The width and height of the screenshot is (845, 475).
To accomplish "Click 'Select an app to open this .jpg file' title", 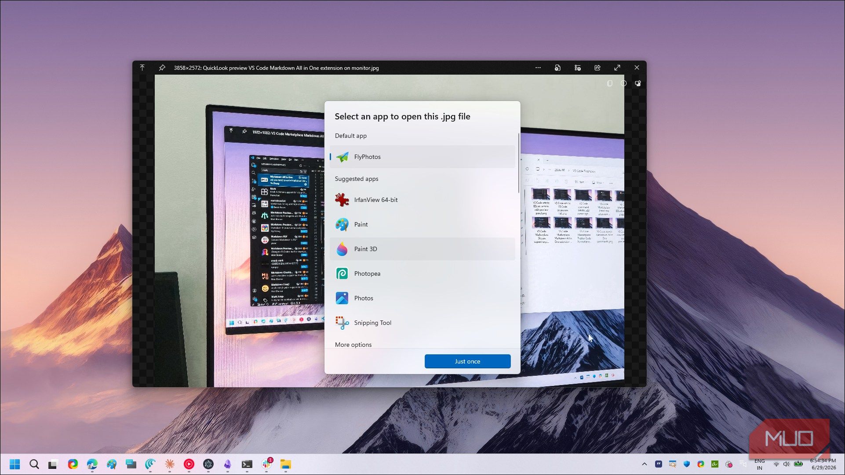I will point(402,116).
